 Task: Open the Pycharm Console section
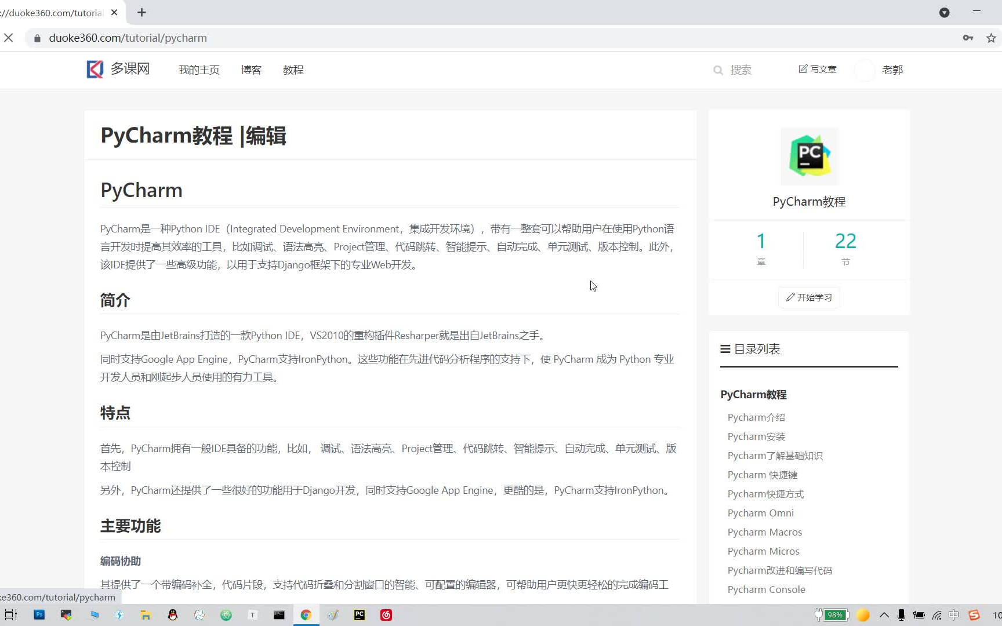767,589
